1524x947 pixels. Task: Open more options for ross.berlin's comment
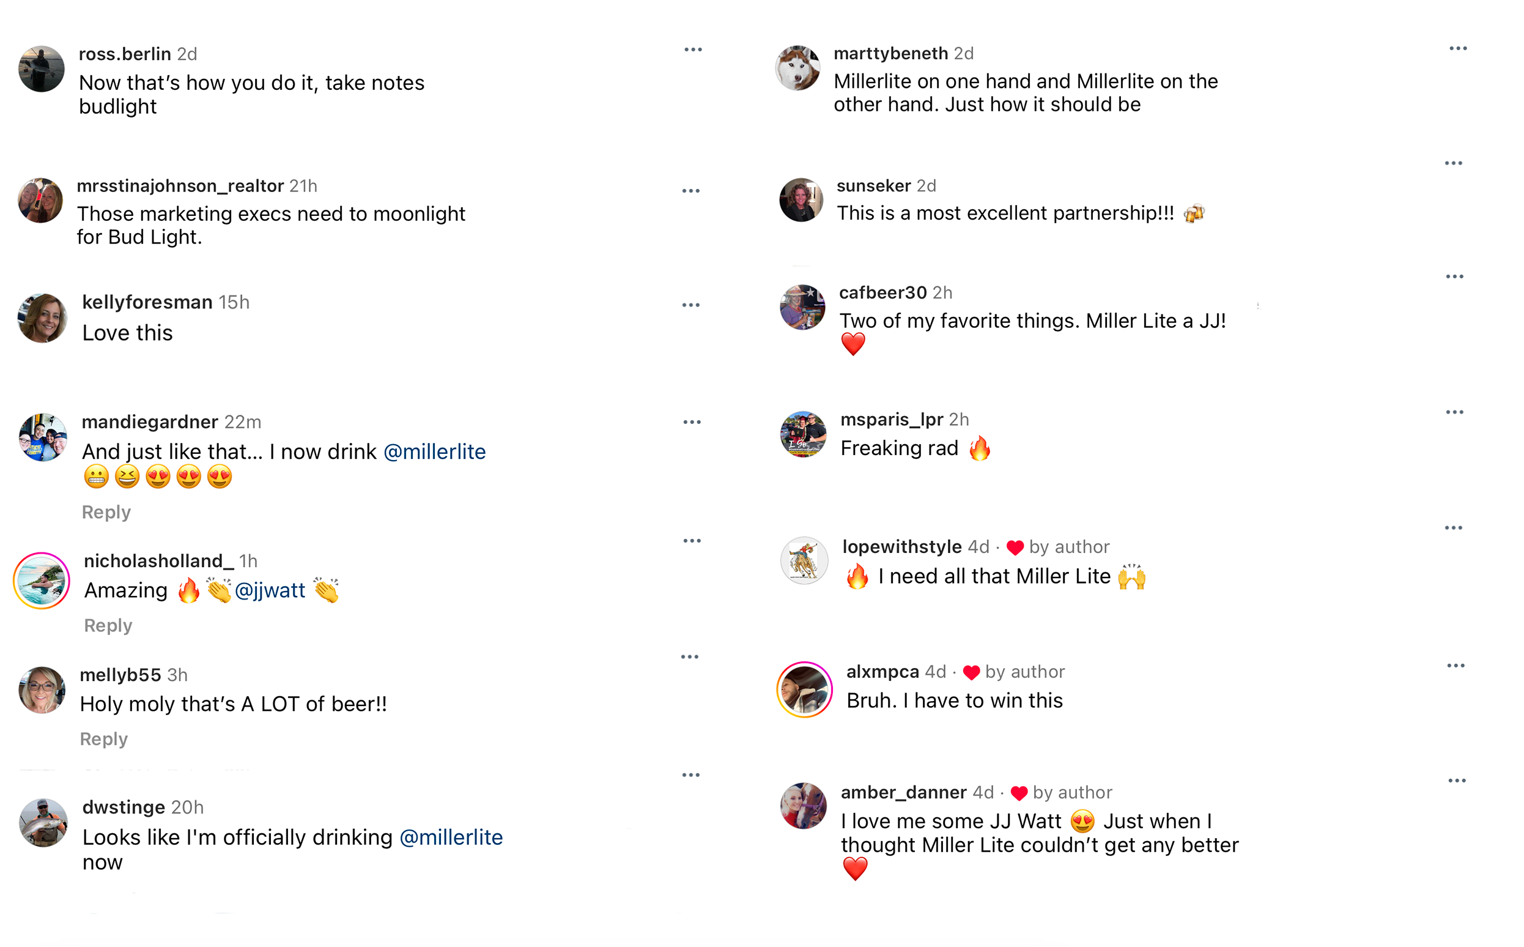tap(692, 50)
